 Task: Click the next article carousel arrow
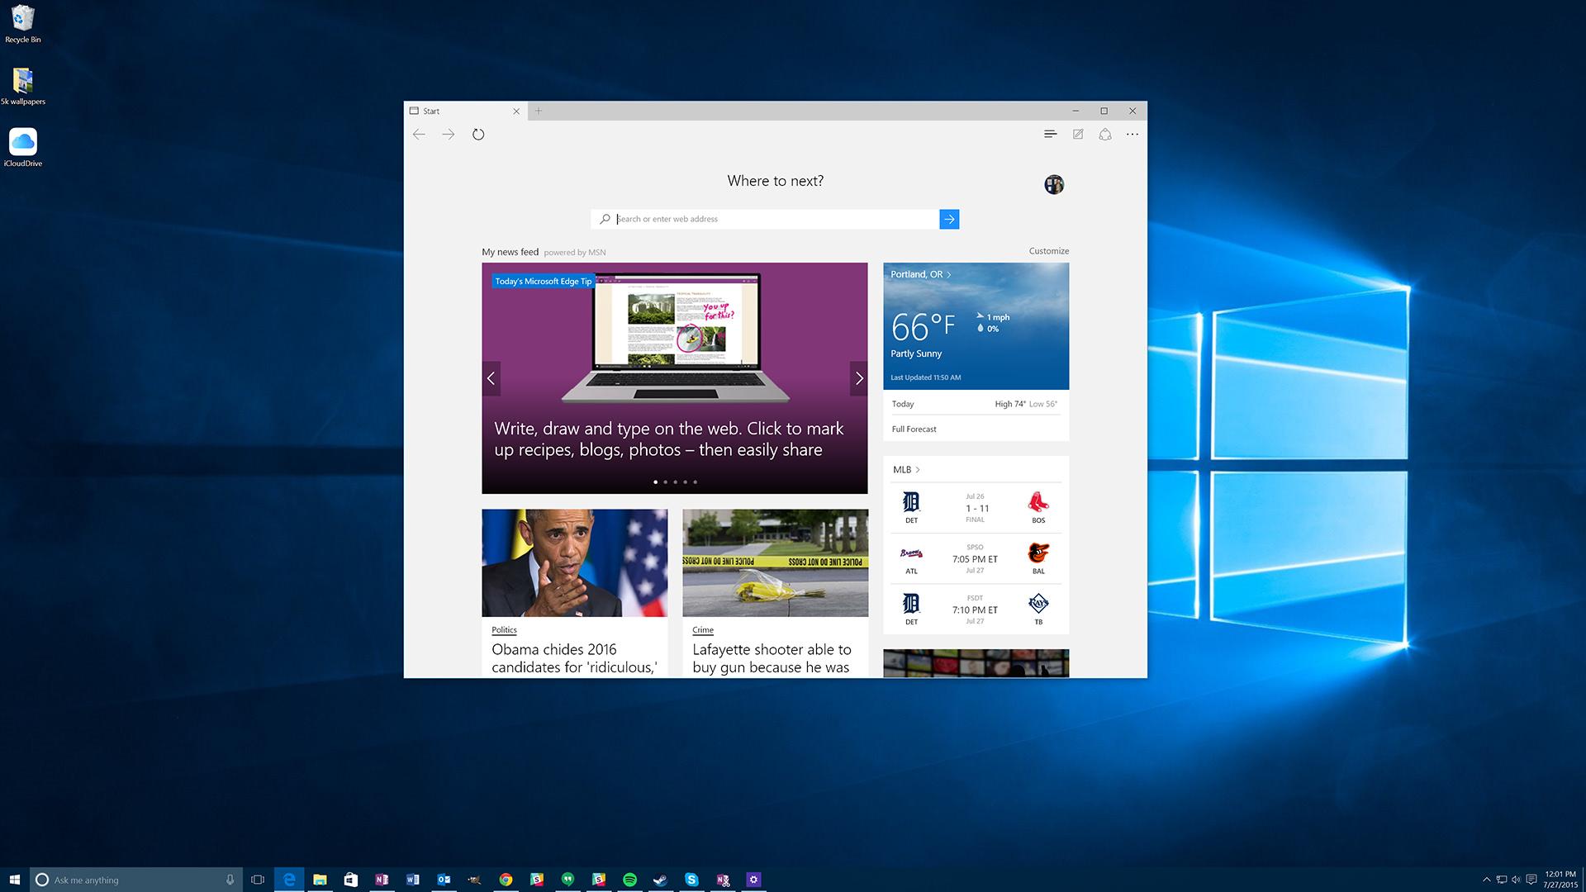pos(858,377)
